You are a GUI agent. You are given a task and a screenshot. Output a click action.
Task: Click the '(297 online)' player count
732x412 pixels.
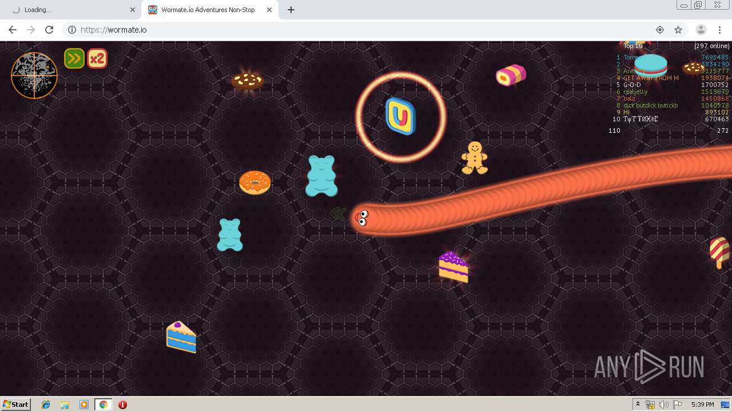pyautogui.click(x=712, y=46)
